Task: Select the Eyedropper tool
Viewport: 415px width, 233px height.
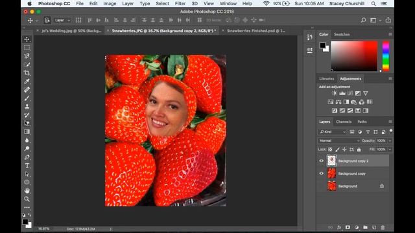Action: pyautogui.click(x=27, y=81)
